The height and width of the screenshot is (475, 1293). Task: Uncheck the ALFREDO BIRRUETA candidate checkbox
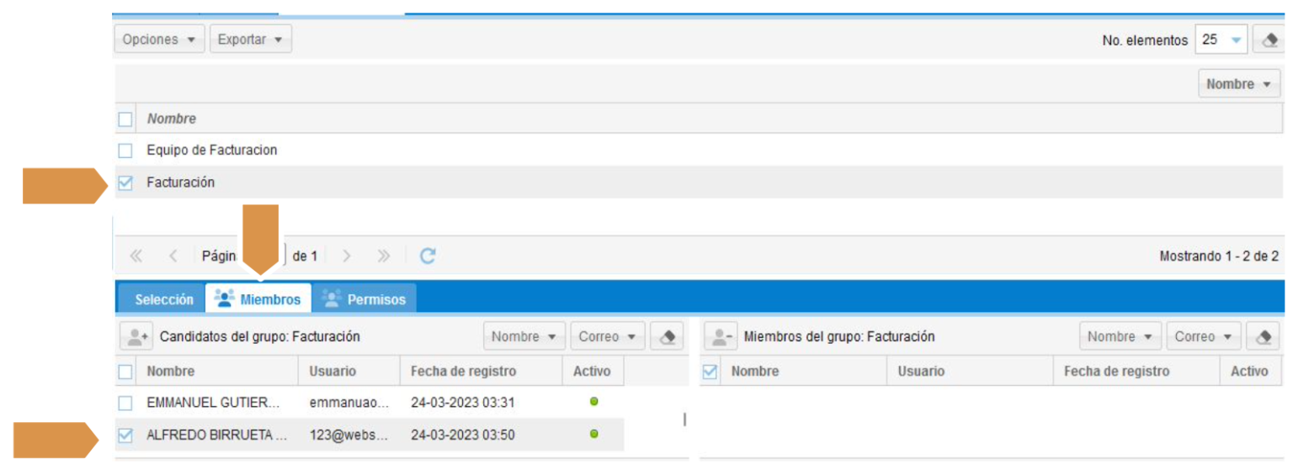[125, 435]
